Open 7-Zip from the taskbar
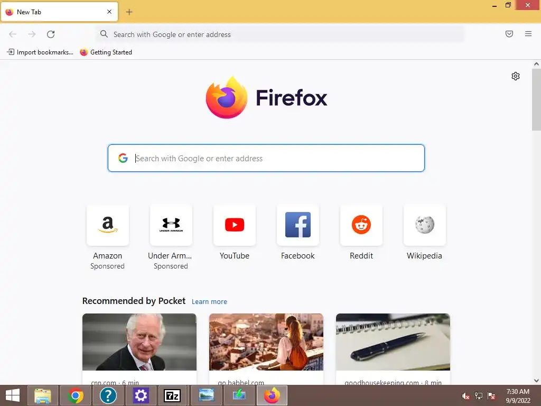 172,395
